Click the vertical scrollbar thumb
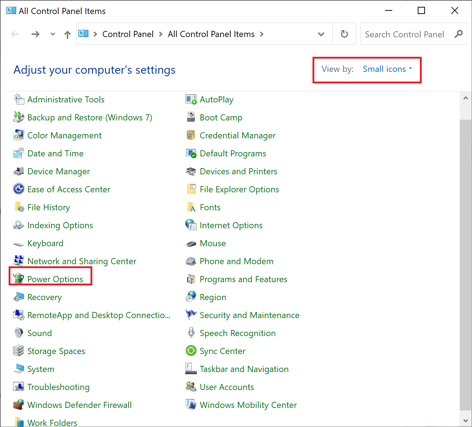The width and height of the screenshot is (472, 427). [x=466, y=264]
